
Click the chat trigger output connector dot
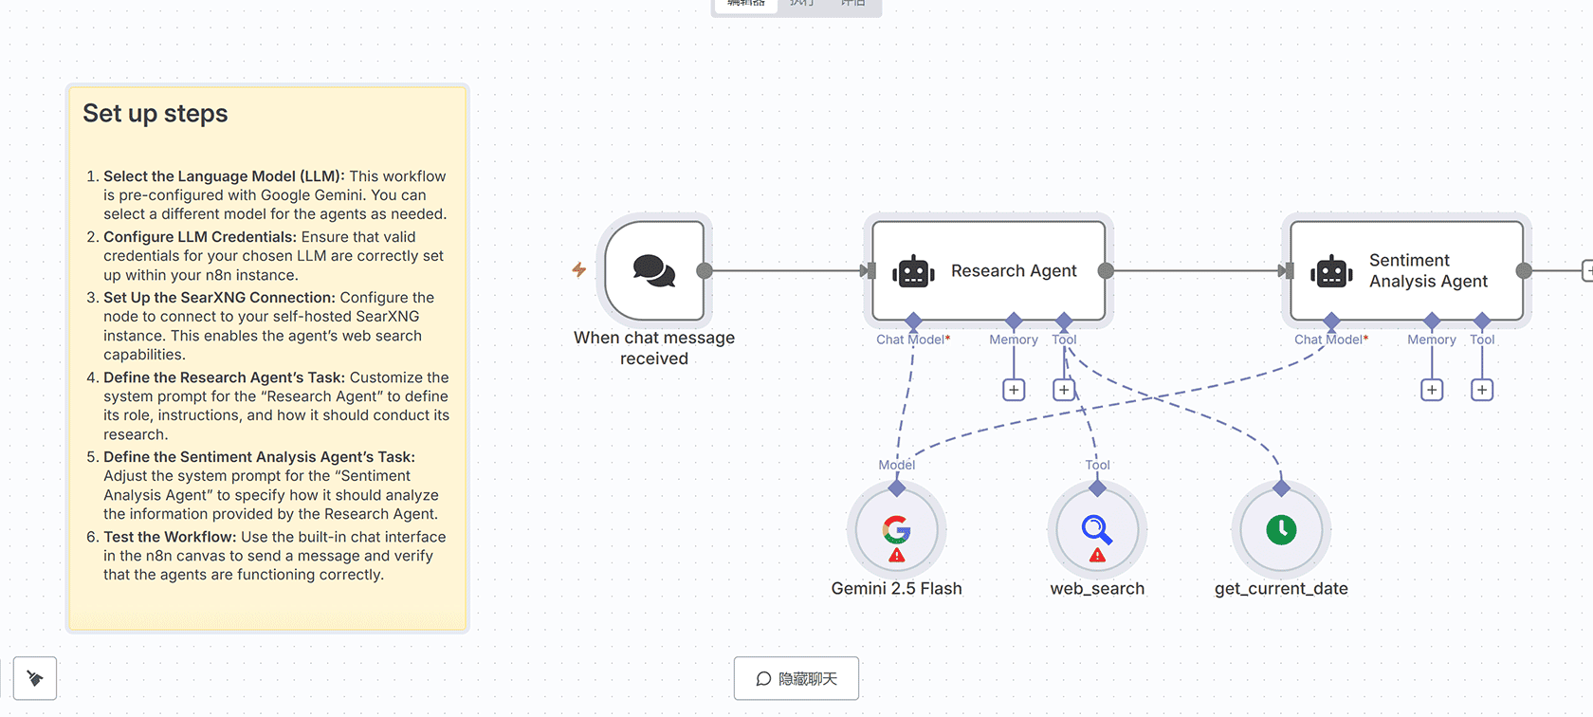(705, 271)
